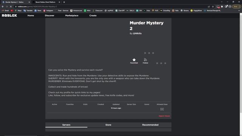Image resolution: width=242 pixels, height=136 pixels.
Task: Open Chess.com bookmark
Action: (98, 11)
